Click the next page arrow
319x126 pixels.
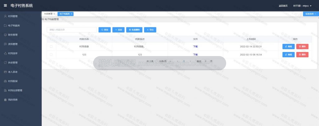[190, 61]
